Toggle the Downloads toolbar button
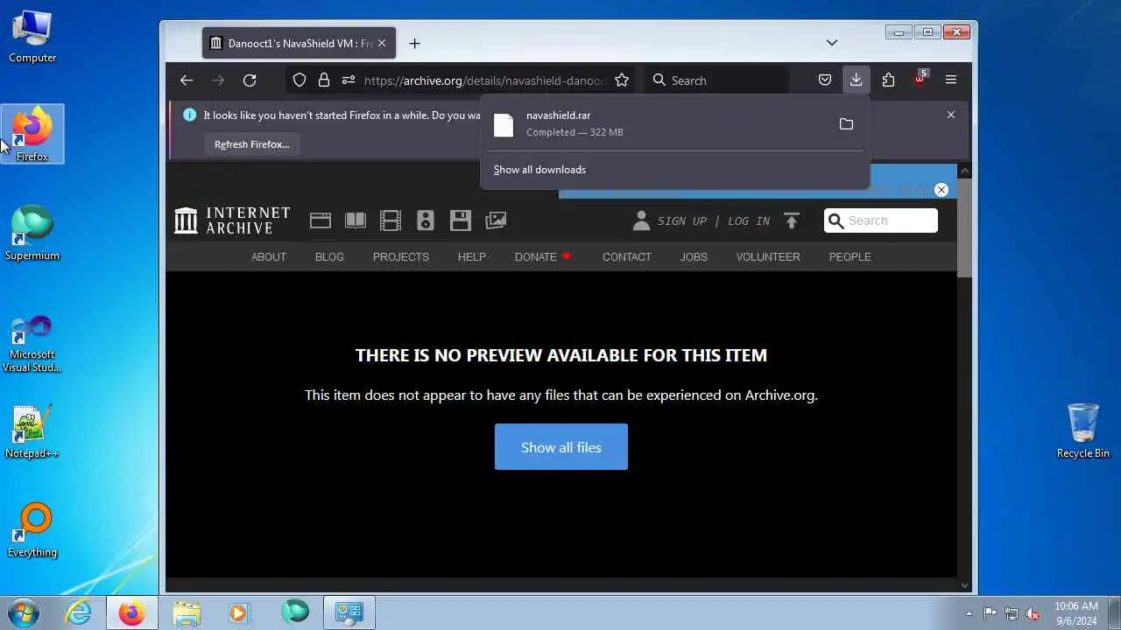1121x630 pixels. 857,80
